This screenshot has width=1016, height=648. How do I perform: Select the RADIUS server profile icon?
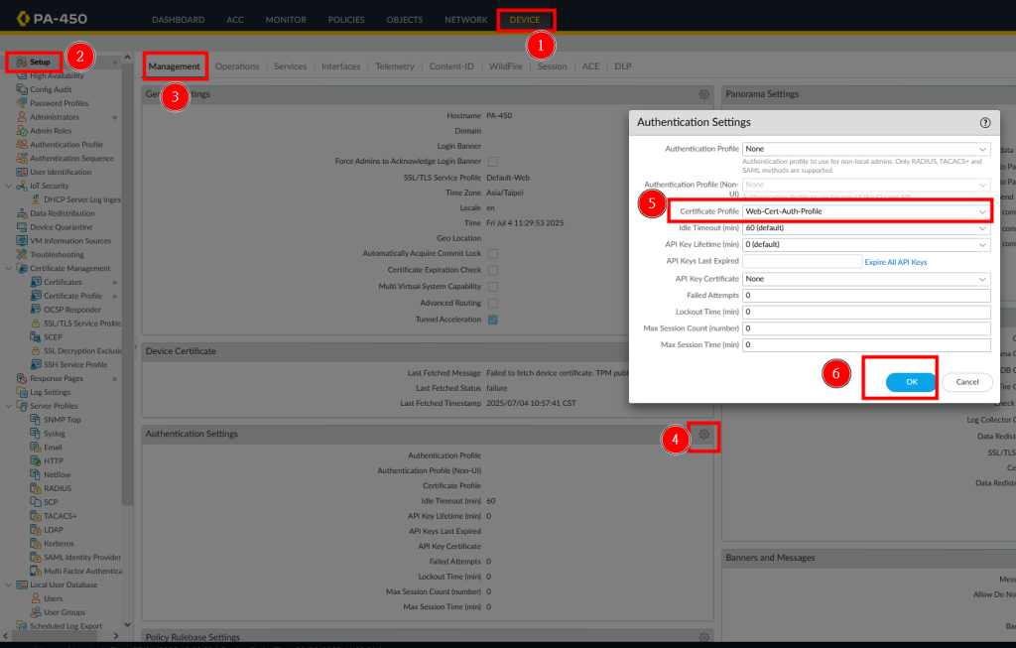(x=36, y=488)
